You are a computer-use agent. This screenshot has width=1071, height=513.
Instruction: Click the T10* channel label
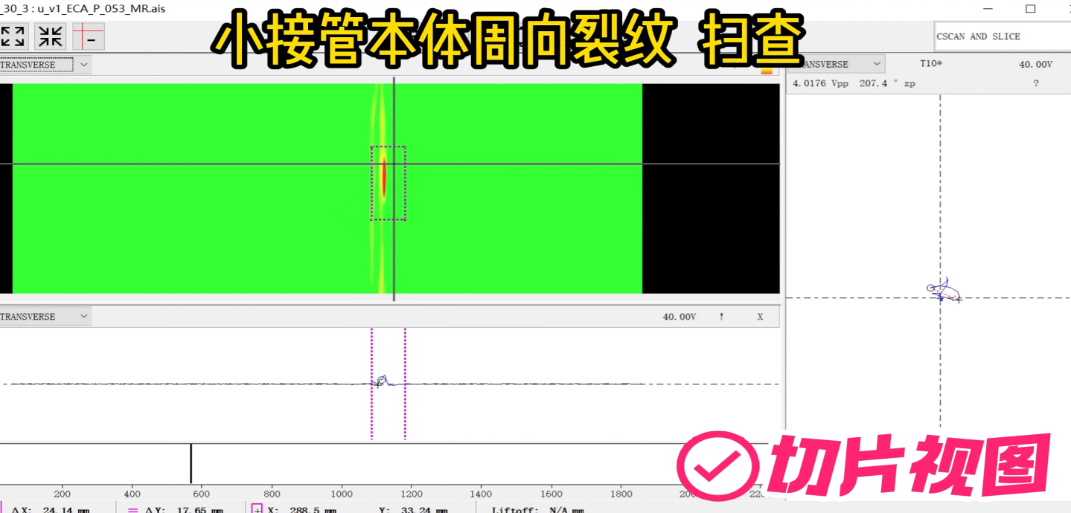coord(930,64)
